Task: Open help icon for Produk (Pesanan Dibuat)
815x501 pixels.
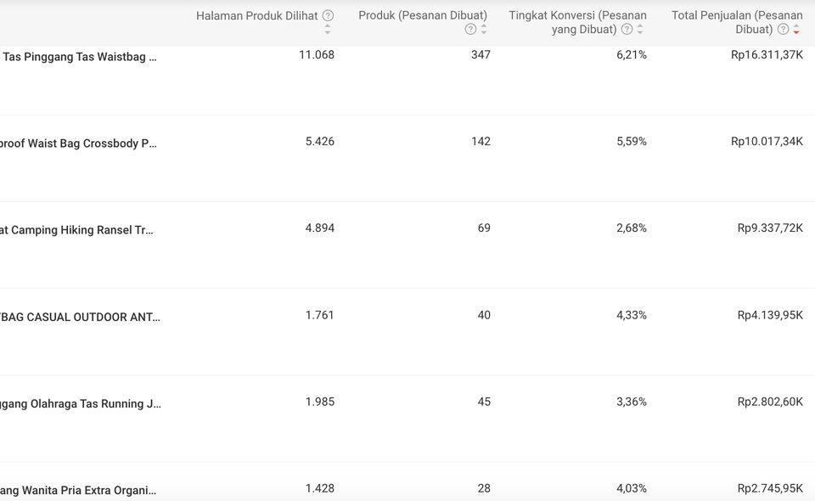Action: (470, 29)
